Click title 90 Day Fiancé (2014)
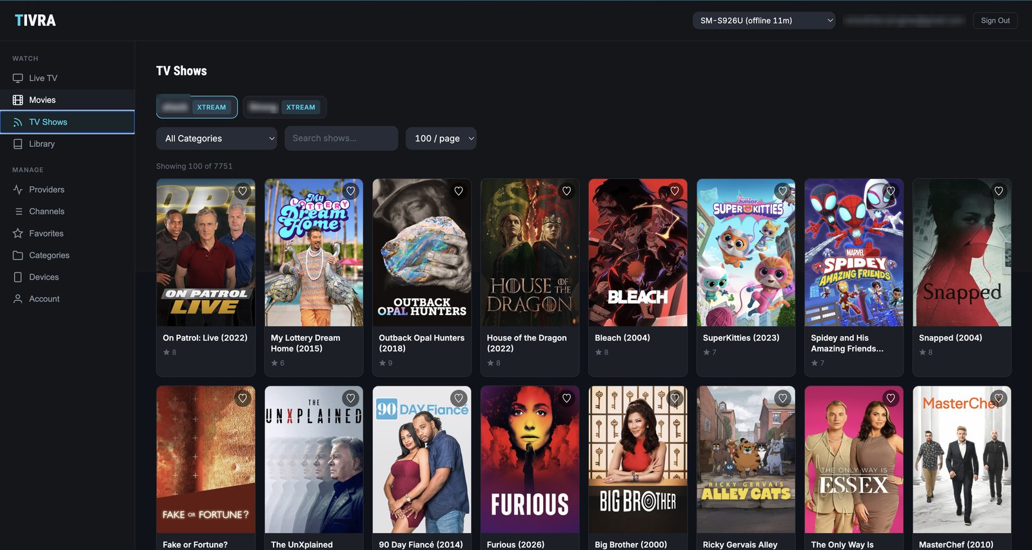This screenshot has width=1032, height=550. (x=421, y=545)
